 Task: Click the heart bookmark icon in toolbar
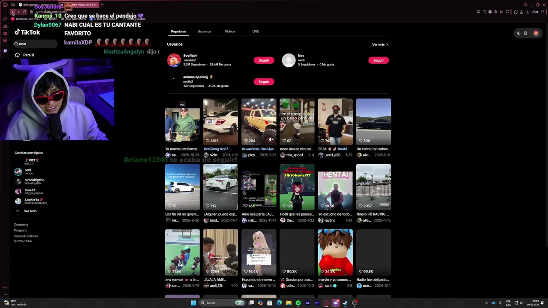508,12
